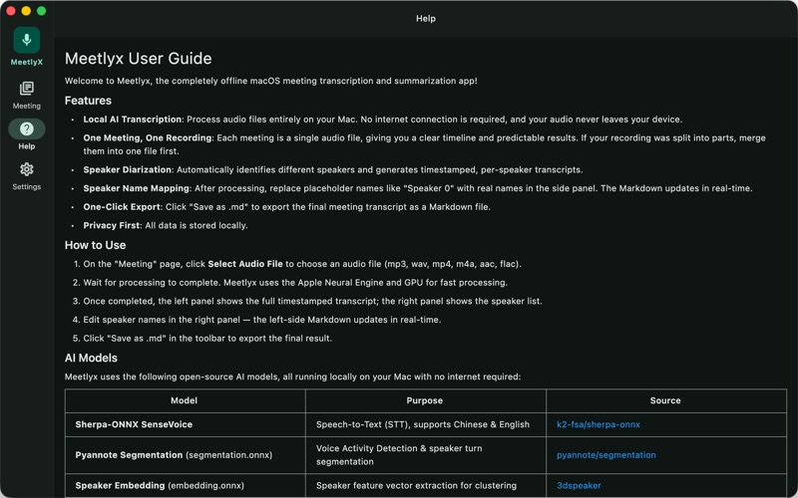Click the One Meeting, One Recording bullet
798x498 pixels.
point(425,144)
